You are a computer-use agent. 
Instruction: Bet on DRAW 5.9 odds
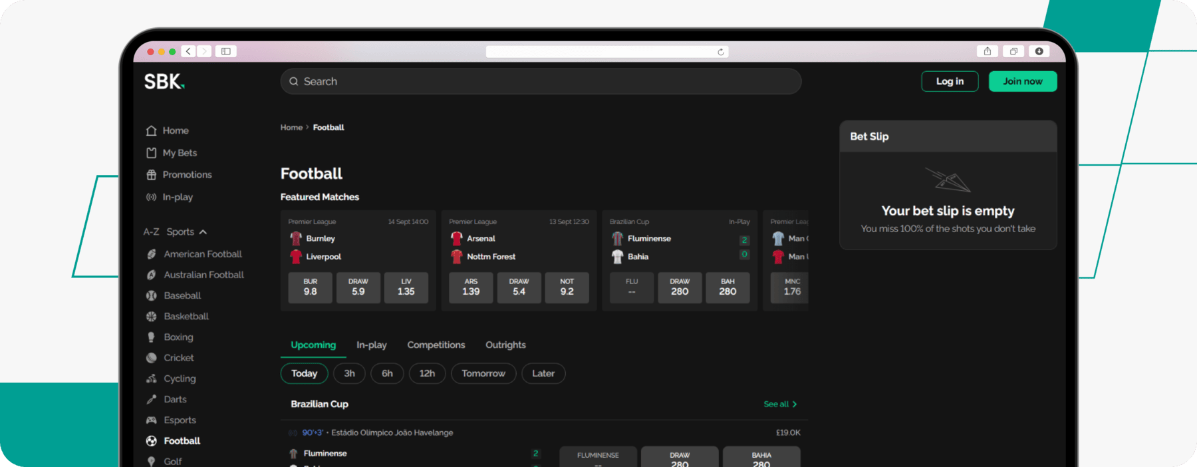point(358,287)
